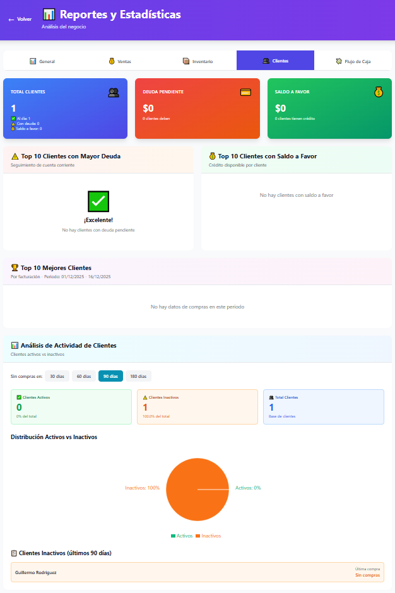The height and width of the screenshot is (593, 395).
Task: Toggle the Inactivos legend entry
Action: click(208, 536)
